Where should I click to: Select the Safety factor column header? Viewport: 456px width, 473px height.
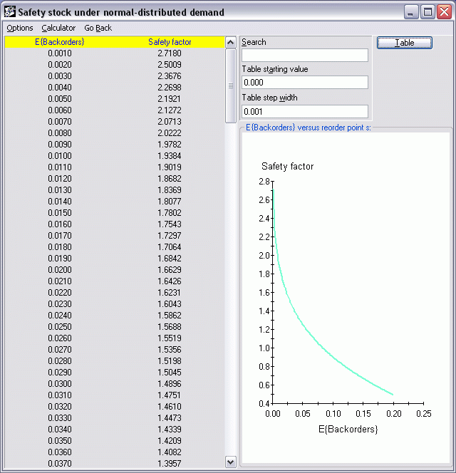click(x=170, y=43)
